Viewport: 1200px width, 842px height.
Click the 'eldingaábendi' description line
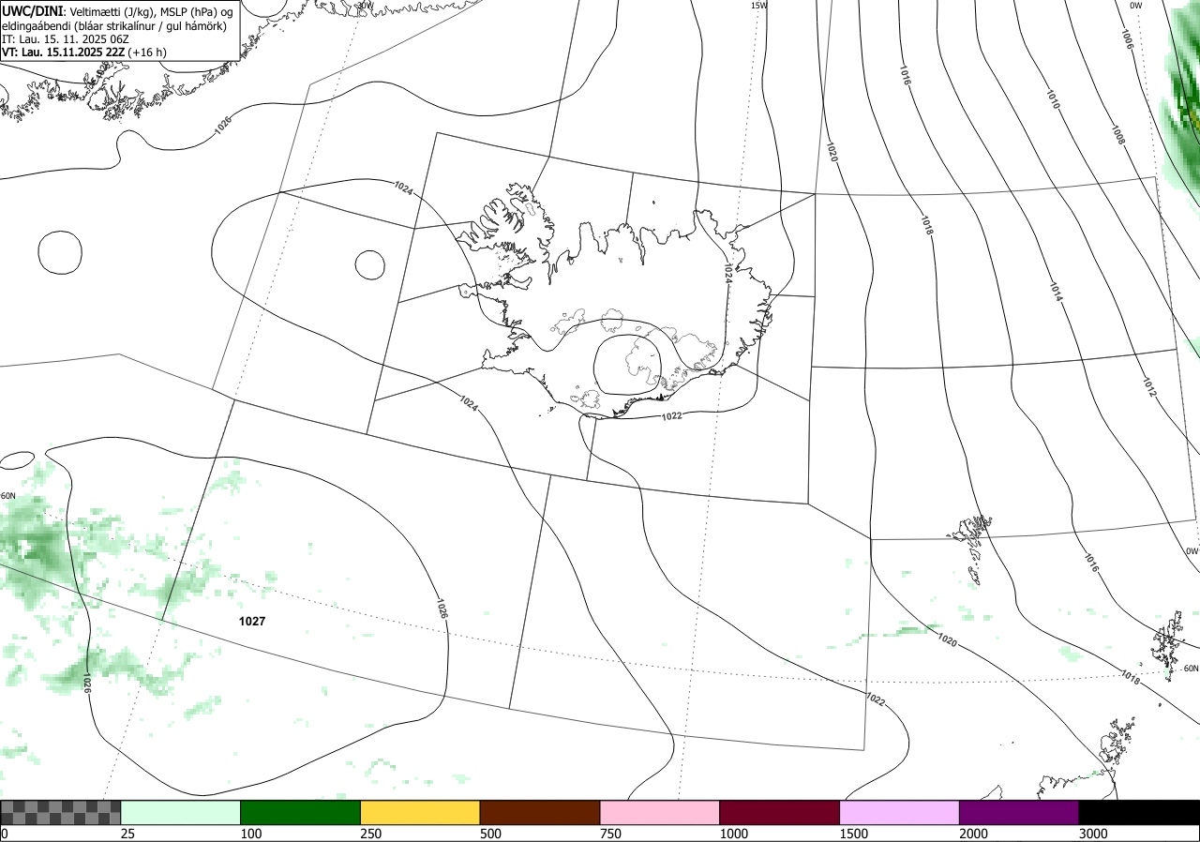tap(113, 26)
